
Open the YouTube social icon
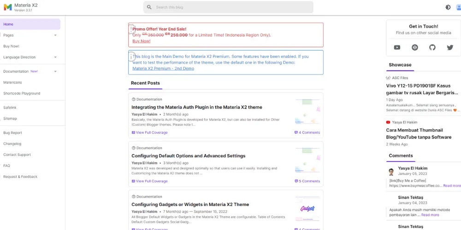coord(397,47)
